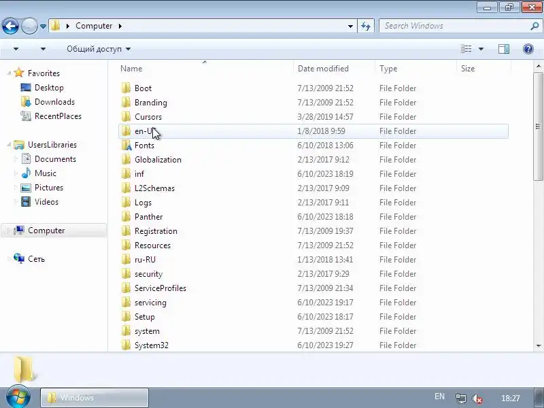The image size is (544, 408).
Task: Open the Общий доступ sharing menu
Action: click(99, 49)
